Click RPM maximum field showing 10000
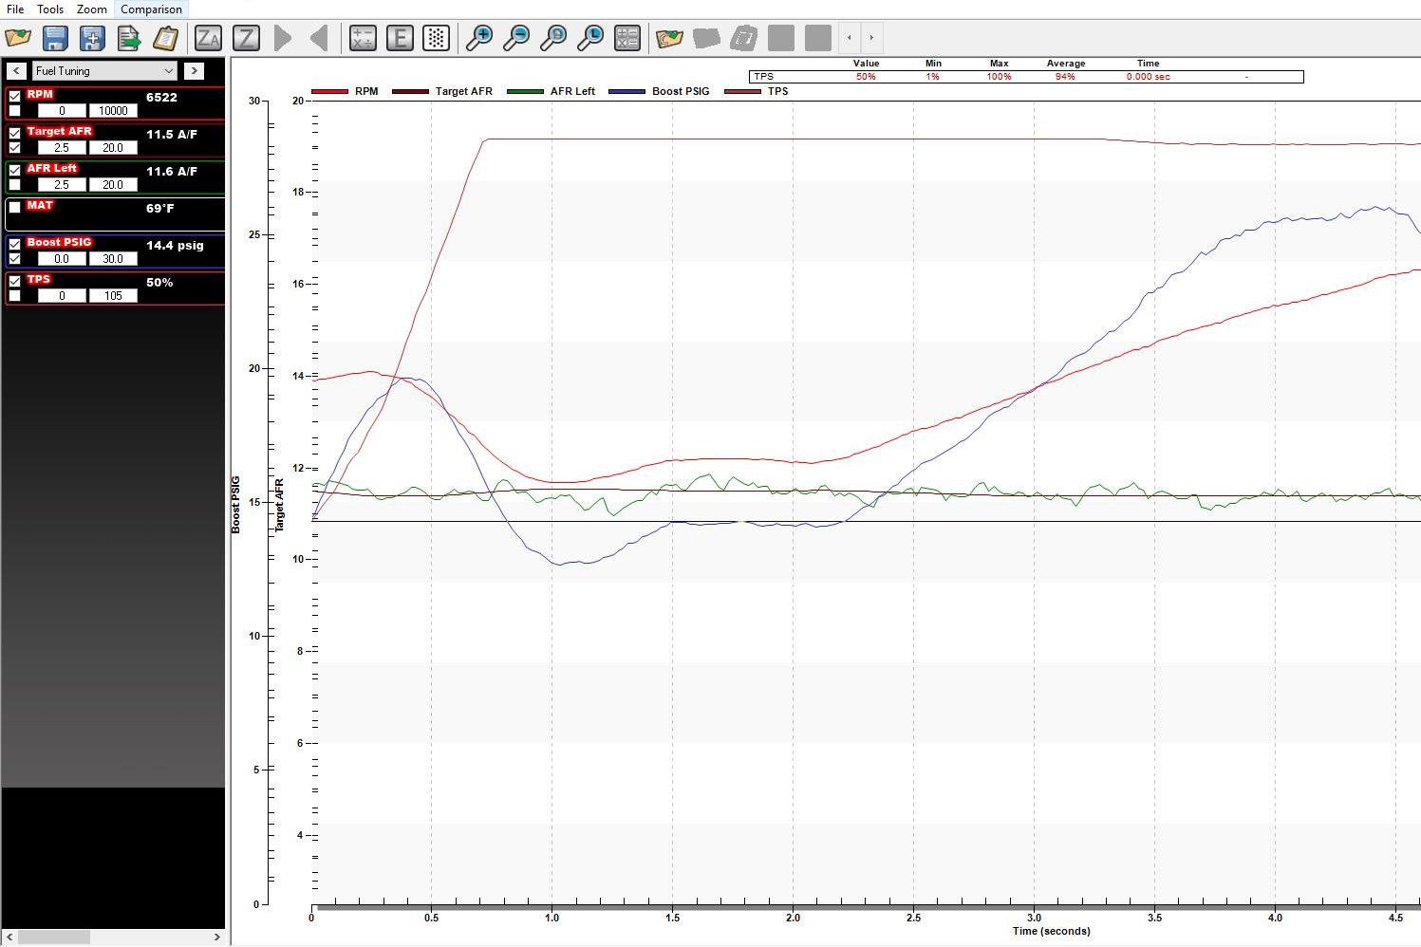The image size is (1421, 947). coord(113,111)
